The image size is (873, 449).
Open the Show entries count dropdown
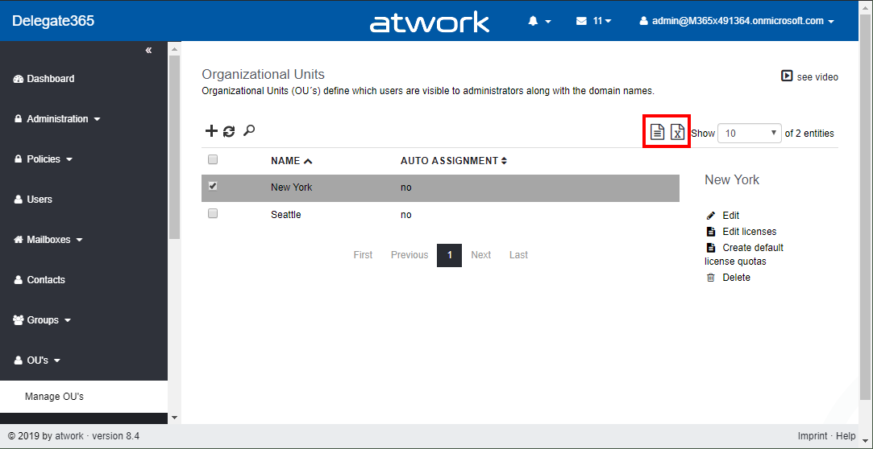(750, 134)
